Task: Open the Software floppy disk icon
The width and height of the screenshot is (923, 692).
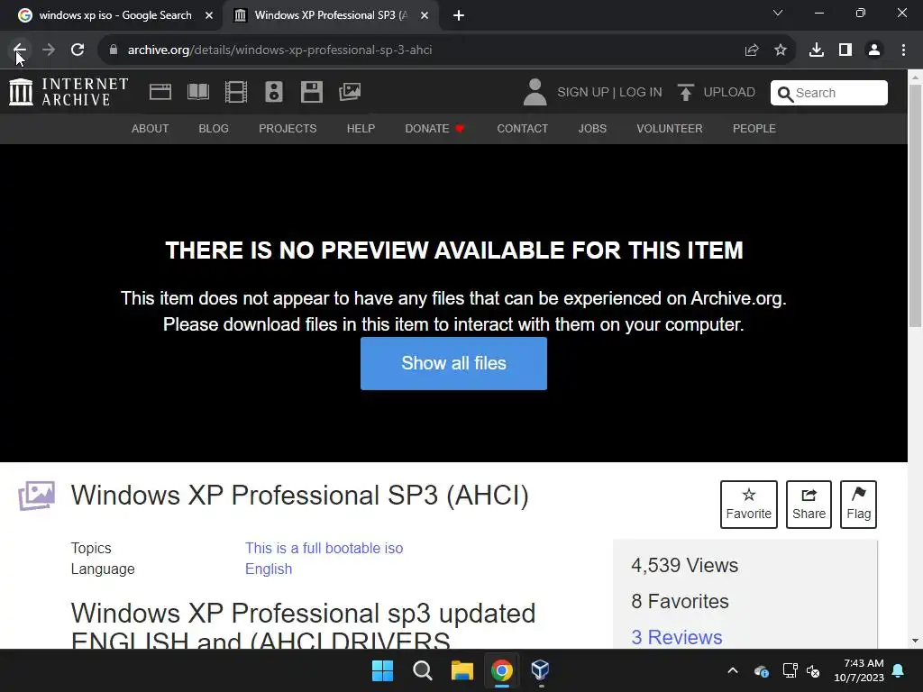Action: (x=311, y=92)
